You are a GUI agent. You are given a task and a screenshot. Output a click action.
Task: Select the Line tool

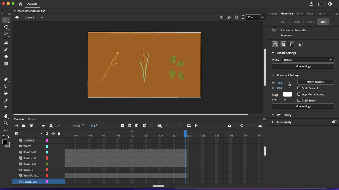(x=6, y=71)
